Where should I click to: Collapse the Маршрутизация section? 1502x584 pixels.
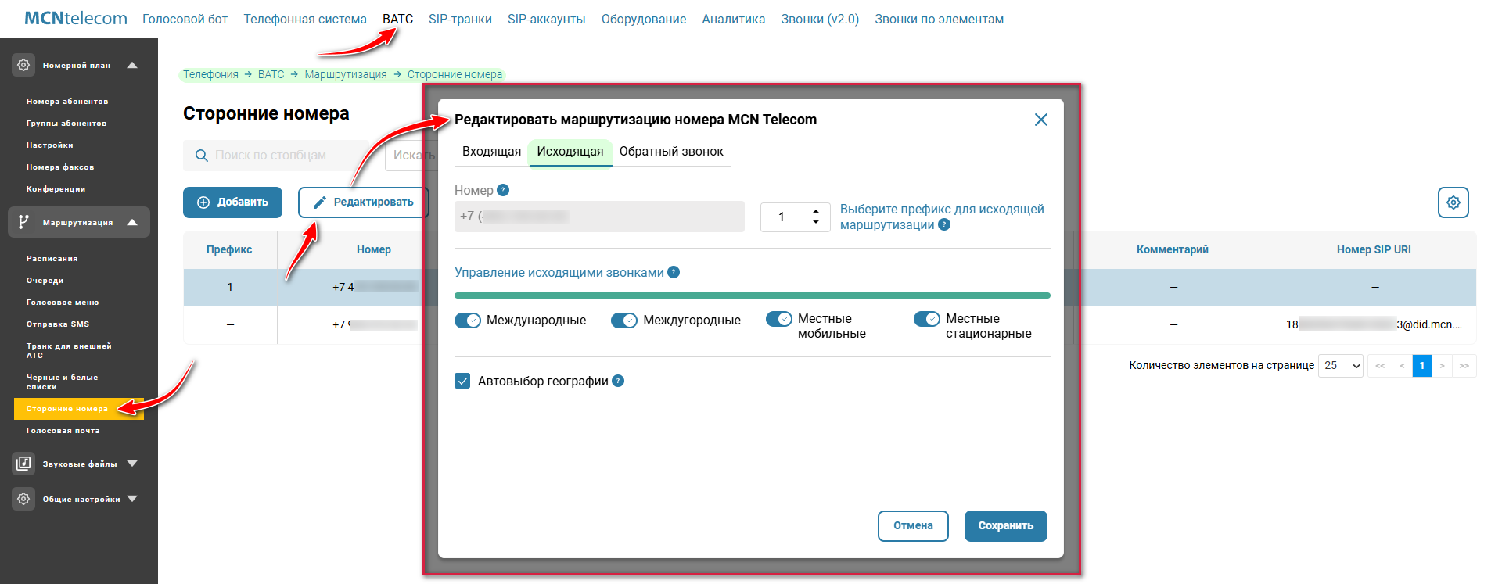(x=132, y=222)
